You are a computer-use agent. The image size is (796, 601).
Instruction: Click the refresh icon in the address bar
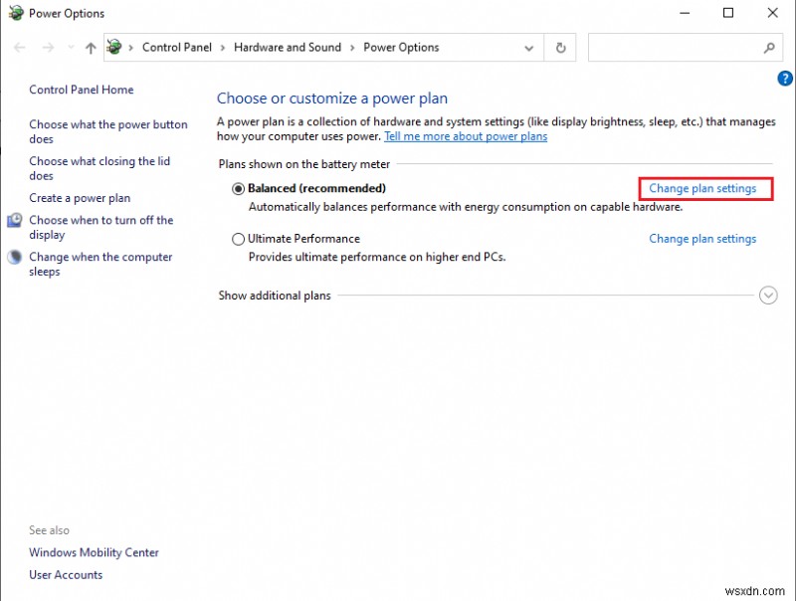click(x=559, y=47)
